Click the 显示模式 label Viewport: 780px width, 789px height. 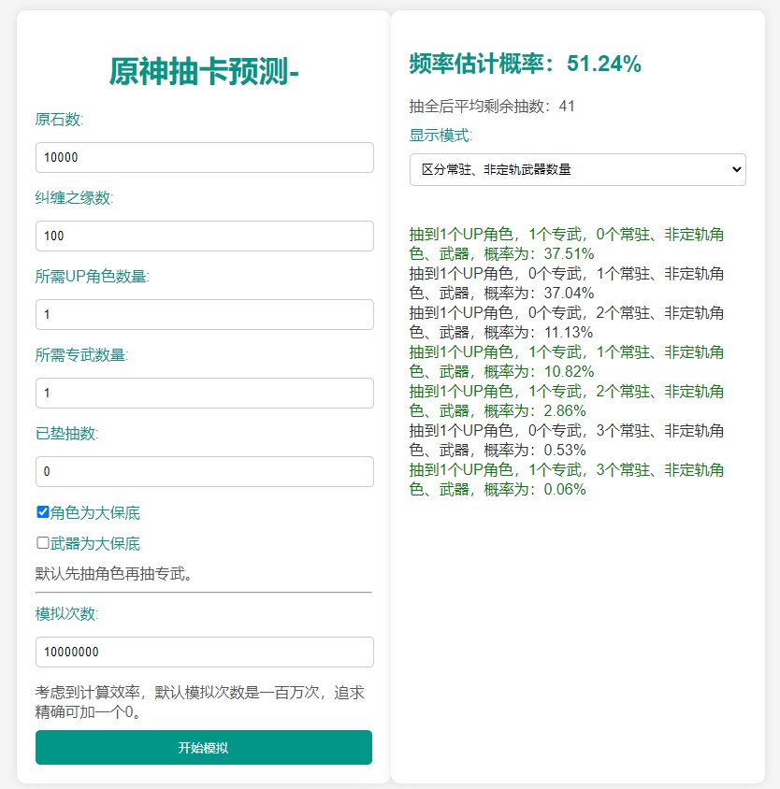pyautogui.click(x=441, y=136)
